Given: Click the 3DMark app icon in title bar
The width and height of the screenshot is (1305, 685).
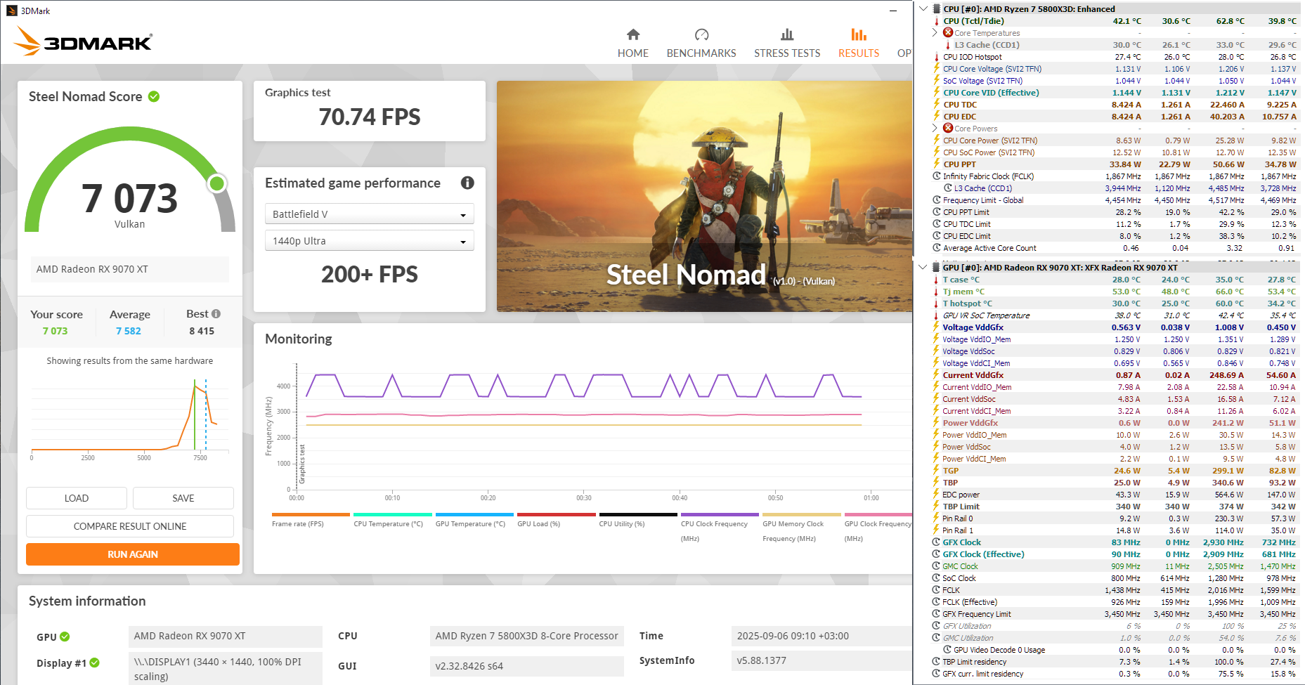Looking at the screenshot, I should coord(11,11).
